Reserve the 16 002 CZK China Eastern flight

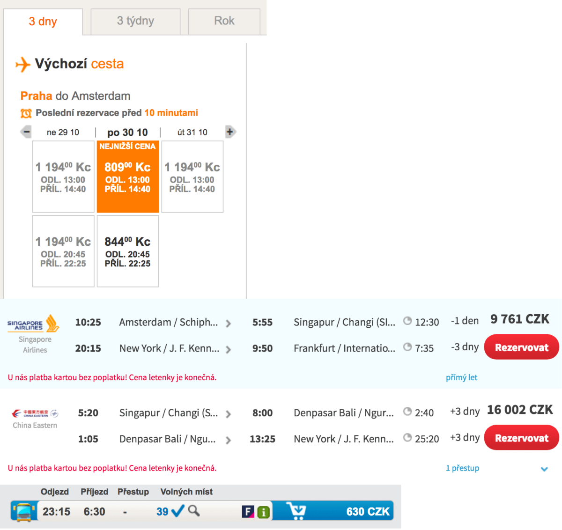(521, 438)
